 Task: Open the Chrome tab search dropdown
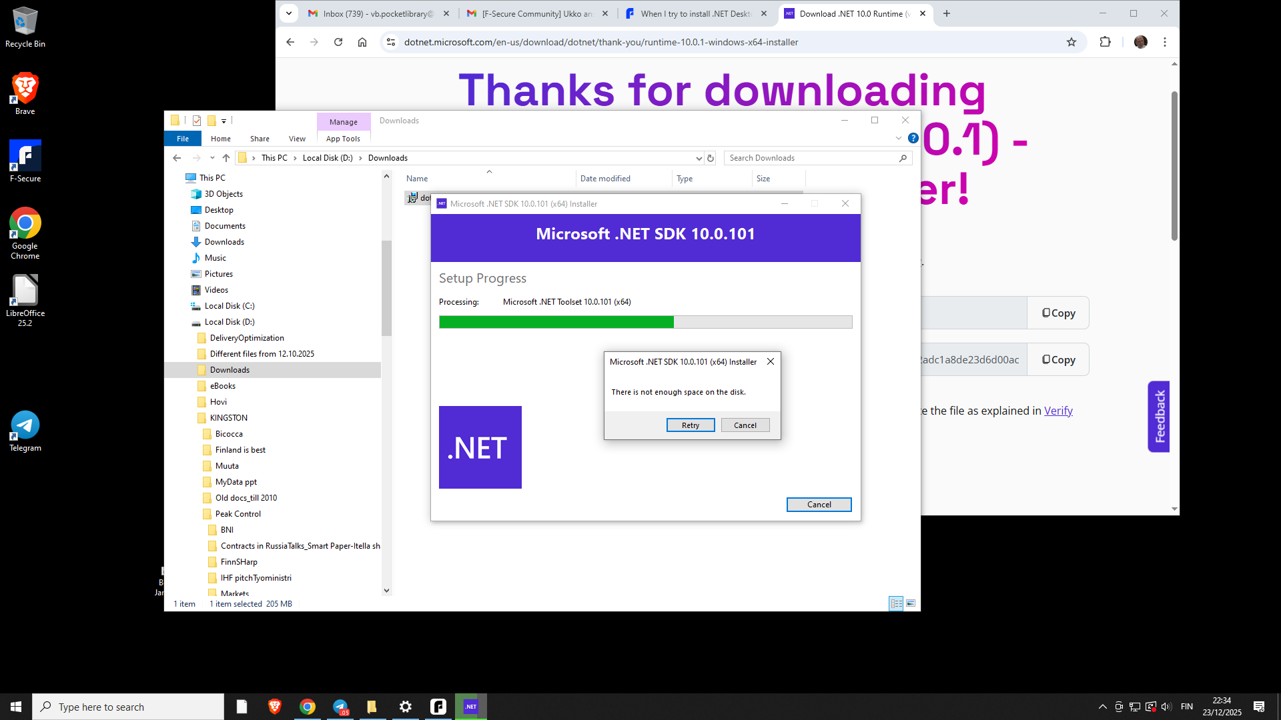coord(289,13)
